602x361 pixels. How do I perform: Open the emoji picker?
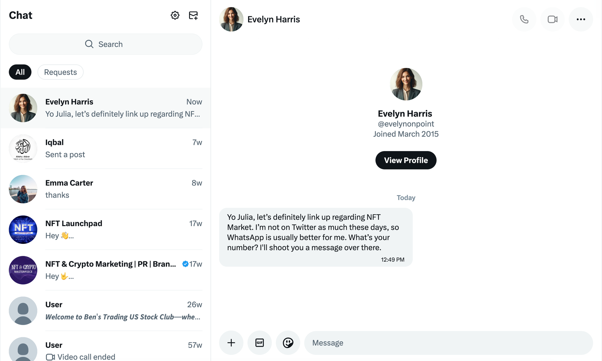288,343
